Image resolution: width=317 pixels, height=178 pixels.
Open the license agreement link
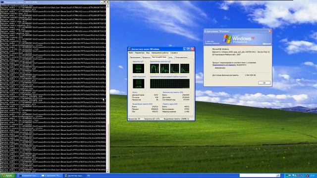(224, 65)
